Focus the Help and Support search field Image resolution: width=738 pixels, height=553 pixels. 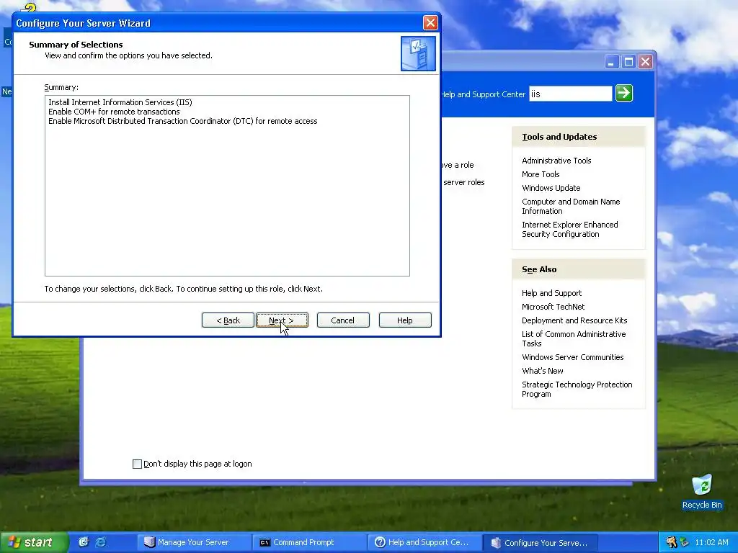point(571,94)
